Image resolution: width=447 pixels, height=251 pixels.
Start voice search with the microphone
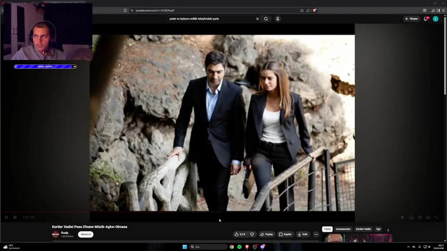[x=278, y=19]
